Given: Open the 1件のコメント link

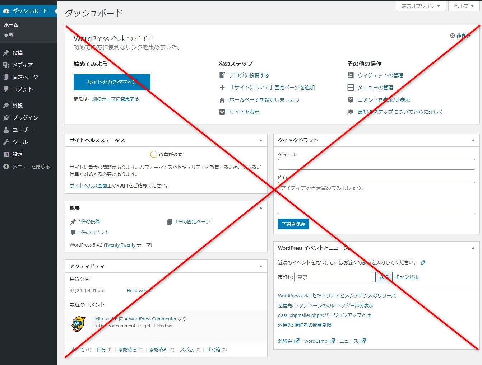Looking at the screenshot, I should [x=94, y=233].
